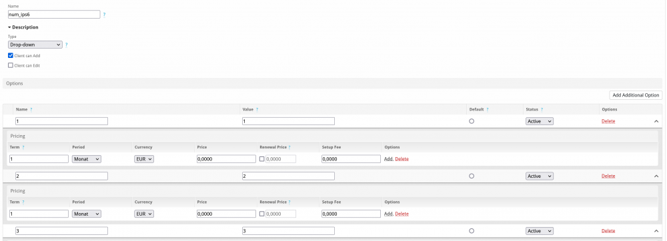Screen dimensions: 667x241
Task: Focus option 1 Name input field
Action: (x=61, y=121)
